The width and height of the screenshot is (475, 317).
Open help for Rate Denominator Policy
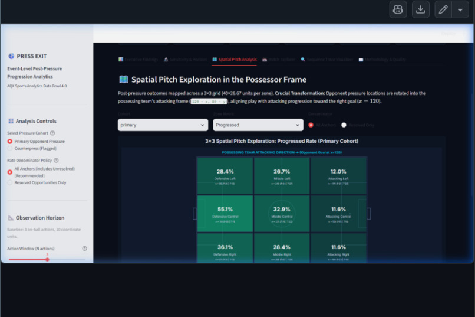(x=56, y=160)
